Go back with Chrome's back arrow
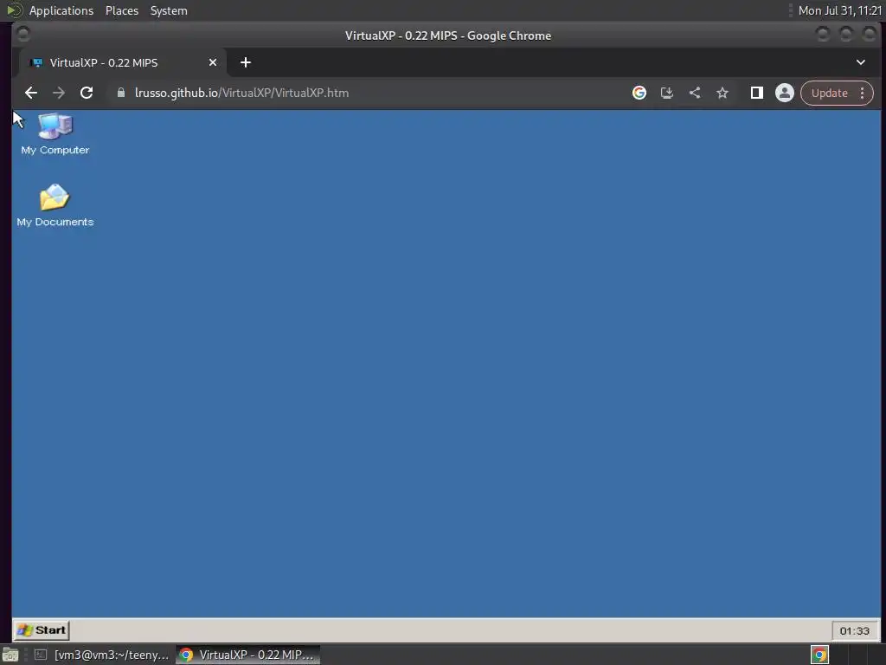The height and width of the screenshot is (665, 886). pyautogui.click(x=31, y=93)
